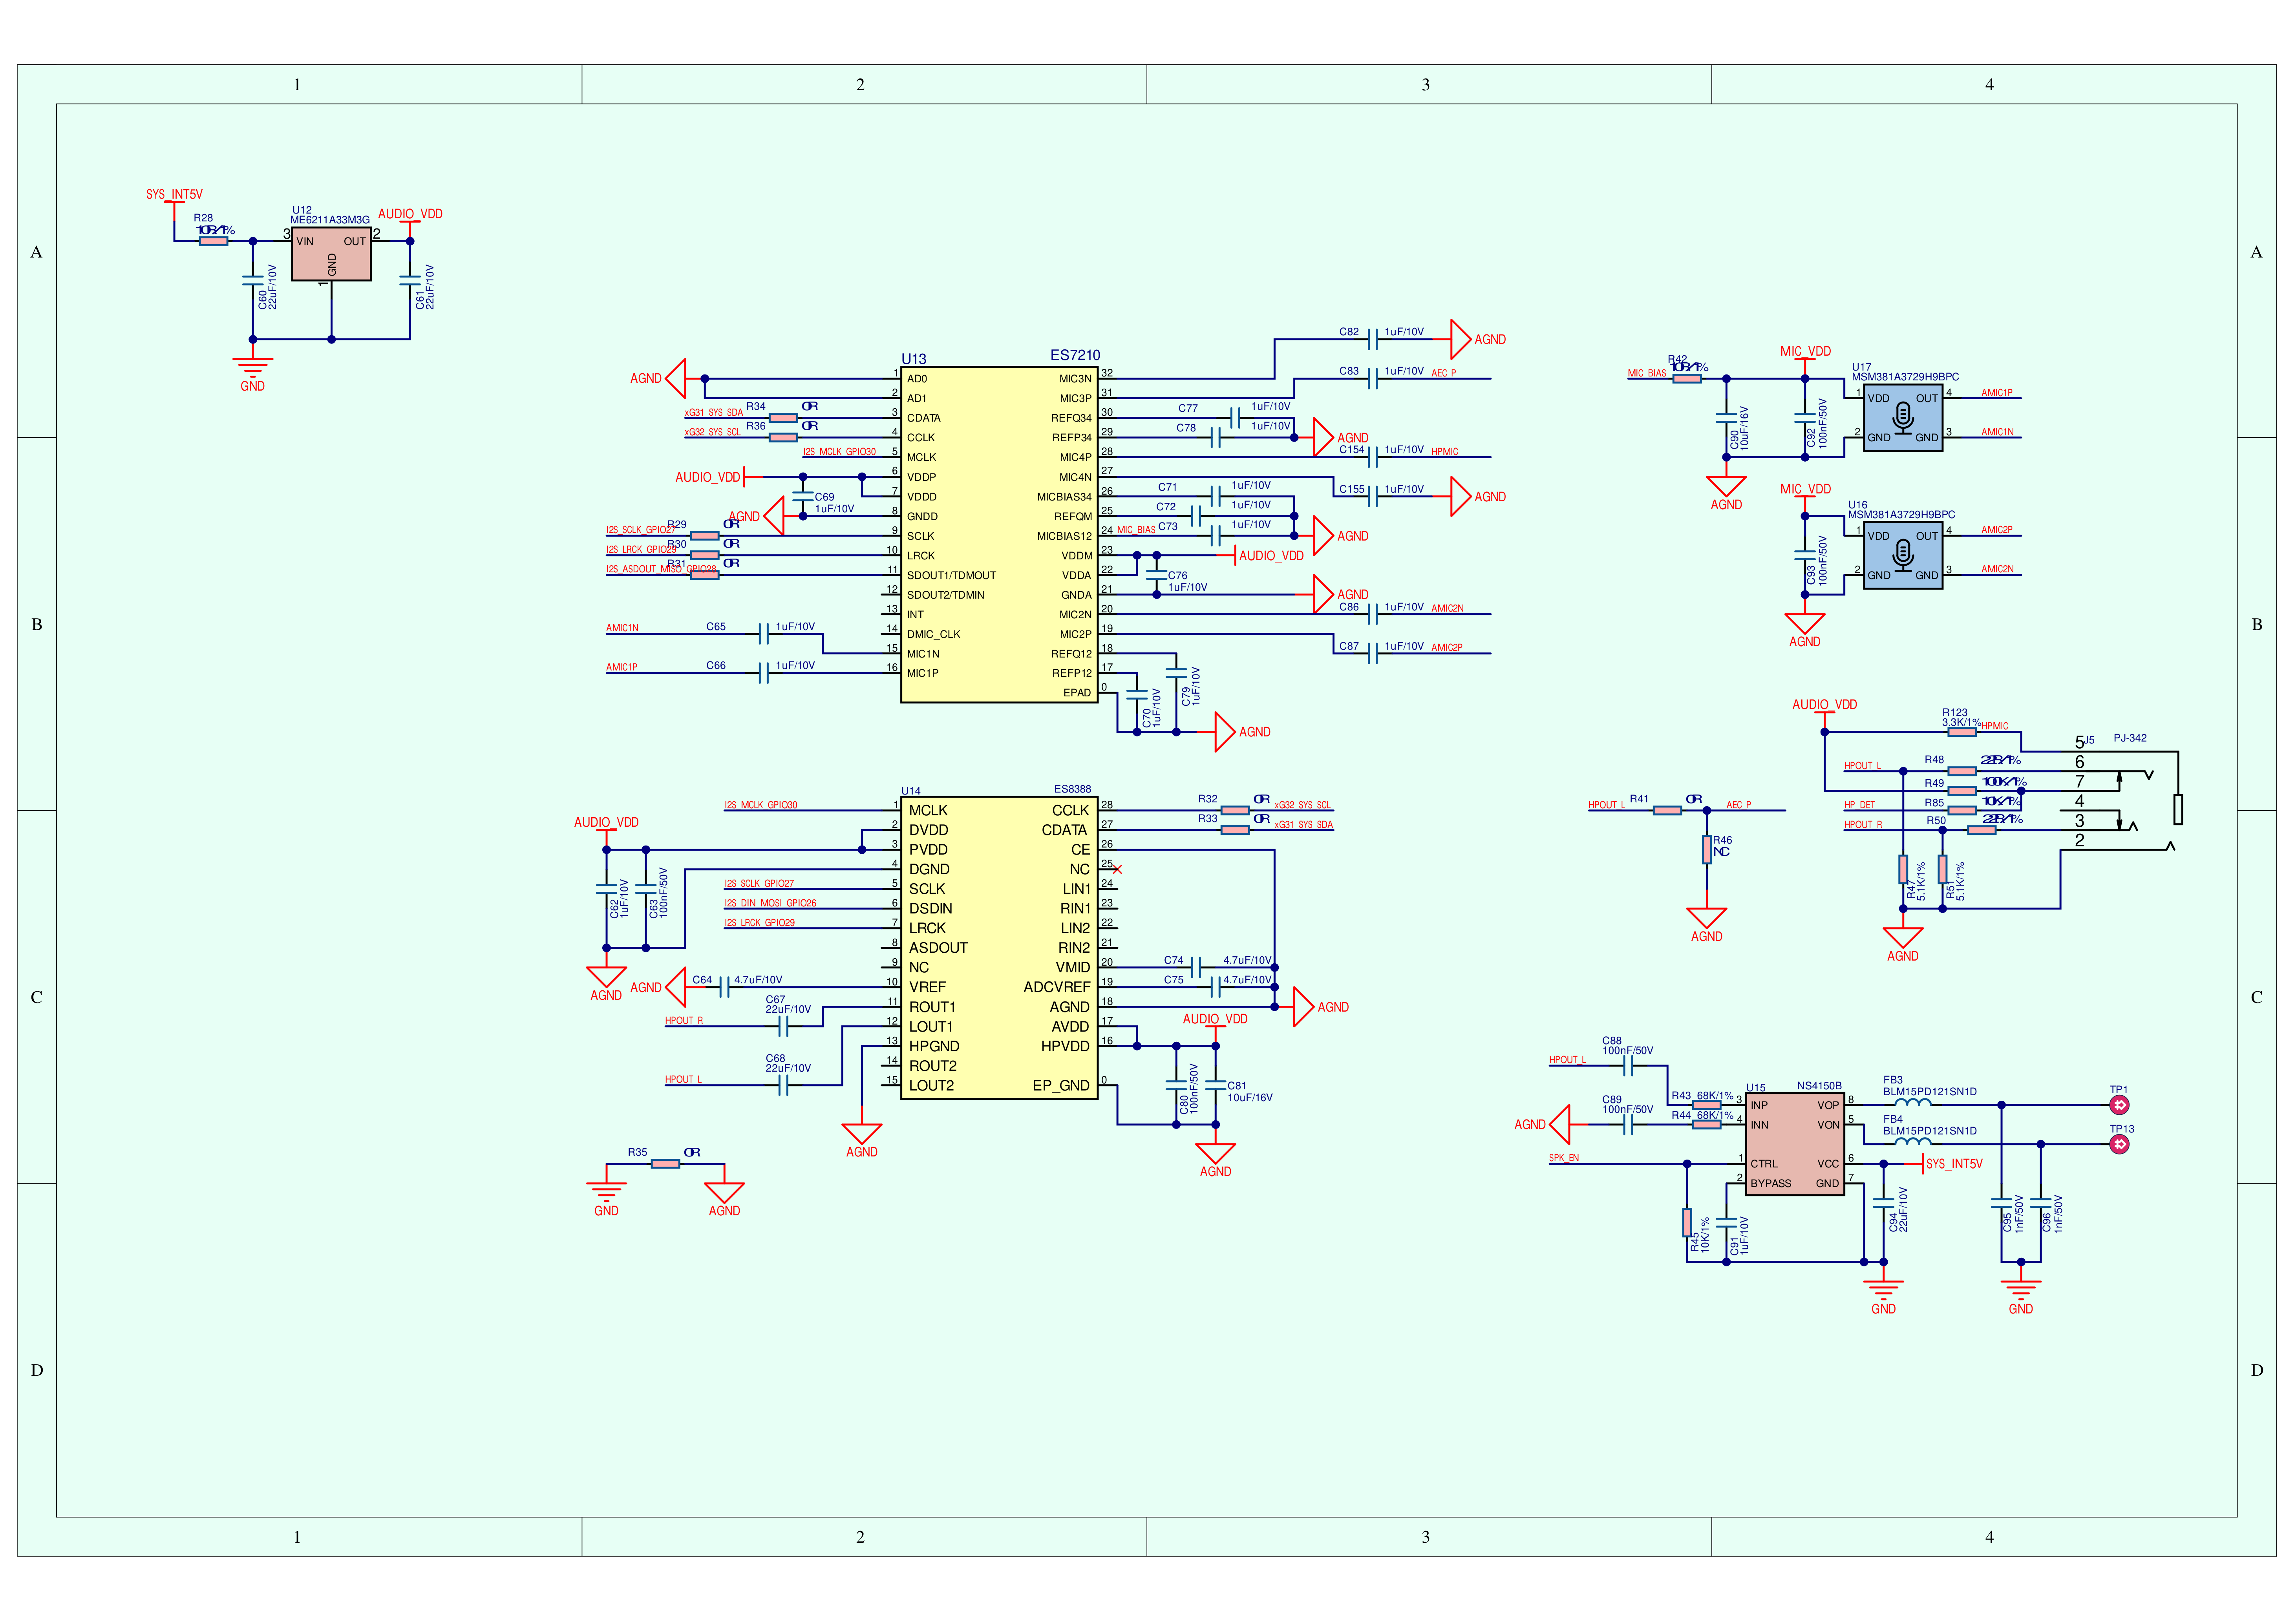Select the U15 NS4150B amplifier symbol

tap(1795, 1144)
